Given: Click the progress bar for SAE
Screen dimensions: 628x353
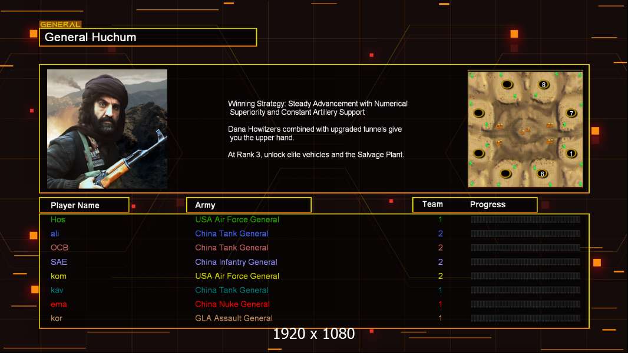Looking at the screenshot, I should pos(525,262).
